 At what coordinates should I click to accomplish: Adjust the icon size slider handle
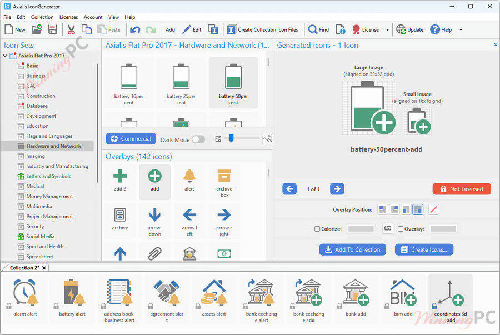pyautogui.click(x=231, y=138)
